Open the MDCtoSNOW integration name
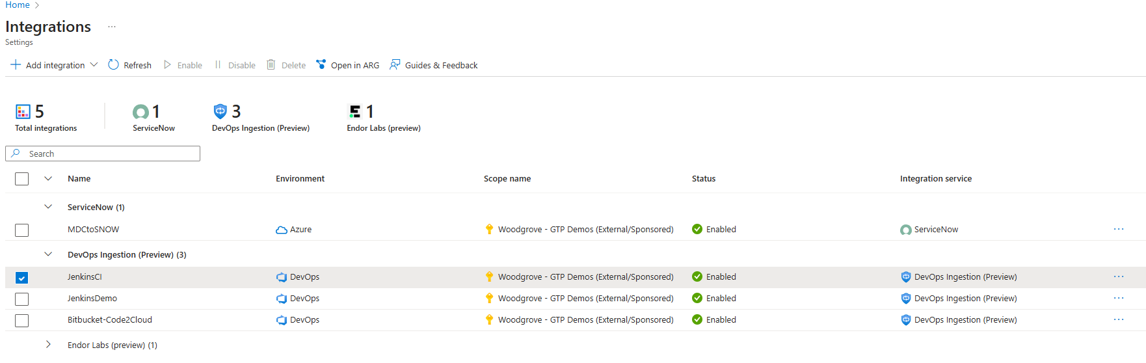The image size is (1146, 363). point(94,229)
